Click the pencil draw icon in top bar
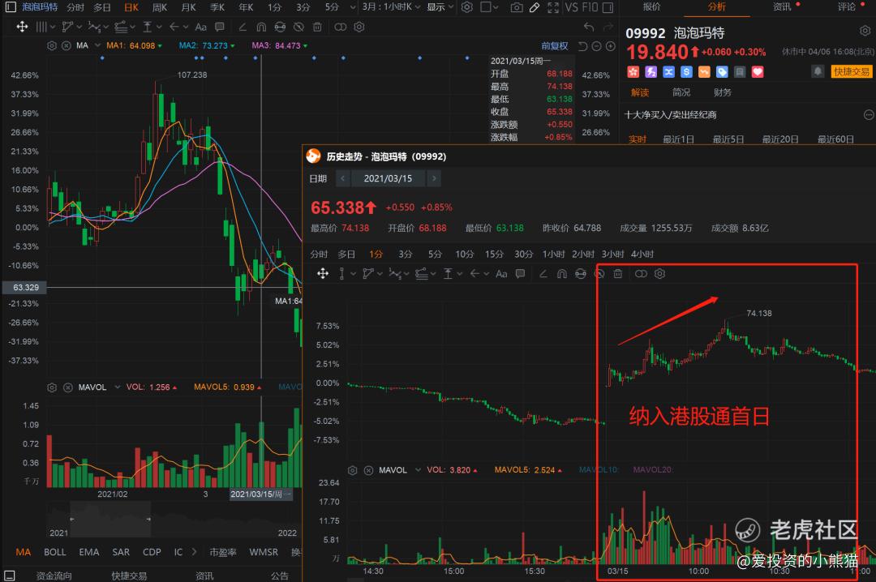The width and height of the screenshot is (876, 582). 535,7
